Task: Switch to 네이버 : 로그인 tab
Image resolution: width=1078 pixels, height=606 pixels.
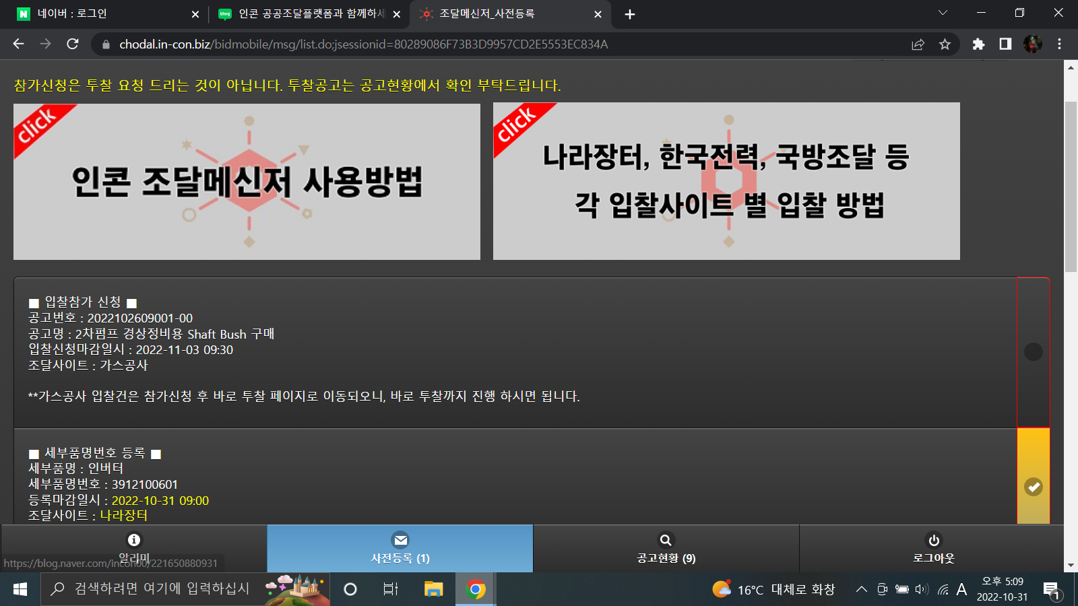Action: pos(108,14)
